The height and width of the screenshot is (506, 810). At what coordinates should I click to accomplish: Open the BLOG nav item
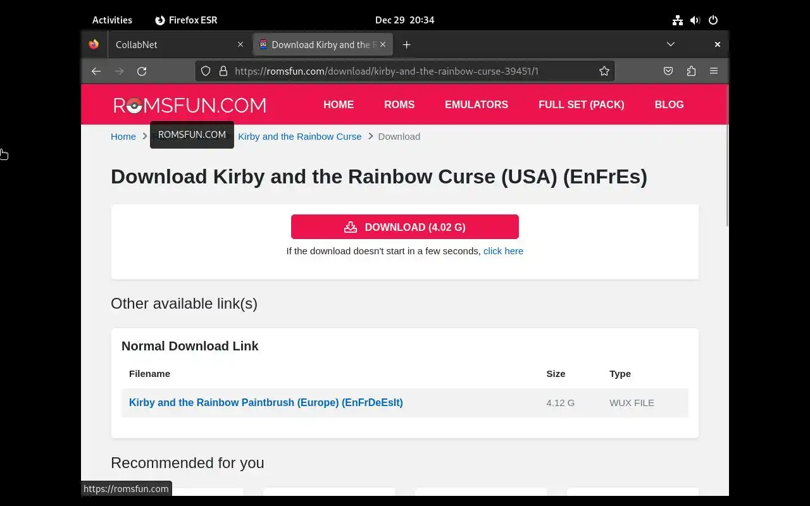pos(669,105)
